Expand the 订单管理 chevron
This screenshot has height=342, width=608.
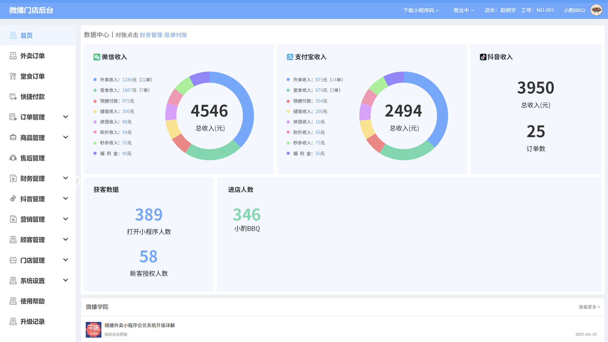click(x=66, y=117)
